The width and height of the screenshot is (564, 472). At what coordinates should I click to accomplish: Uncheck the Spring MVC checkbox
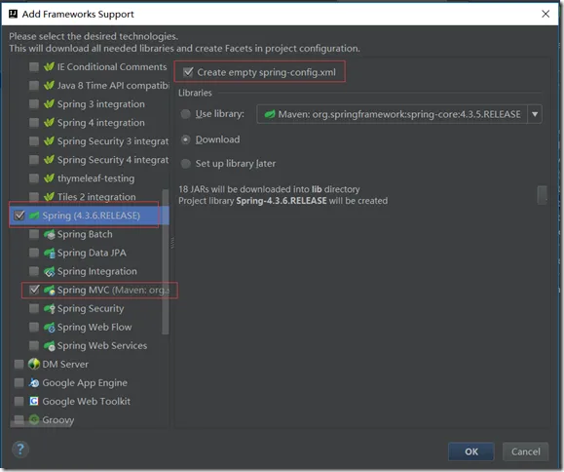[34, 290]
